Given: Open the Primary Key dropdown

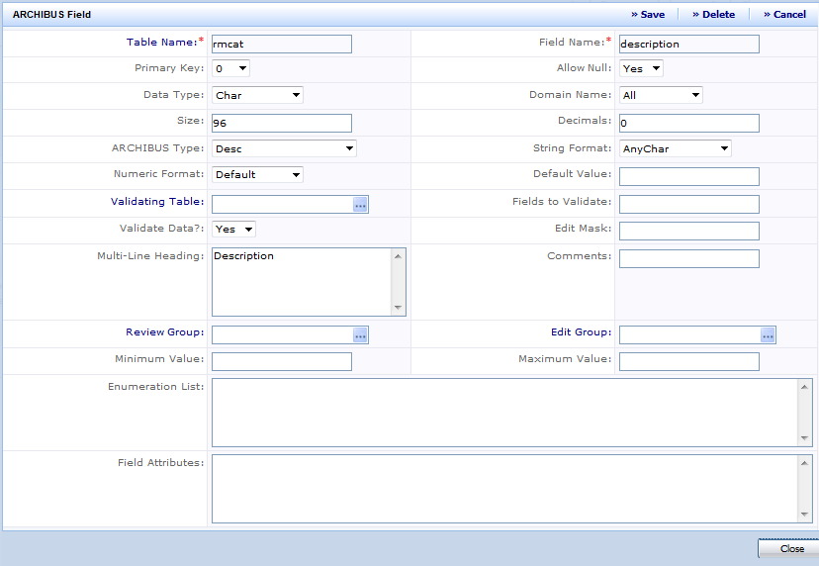Looking at the screenshot, I should pyautogui.click(x=230, y=69).
